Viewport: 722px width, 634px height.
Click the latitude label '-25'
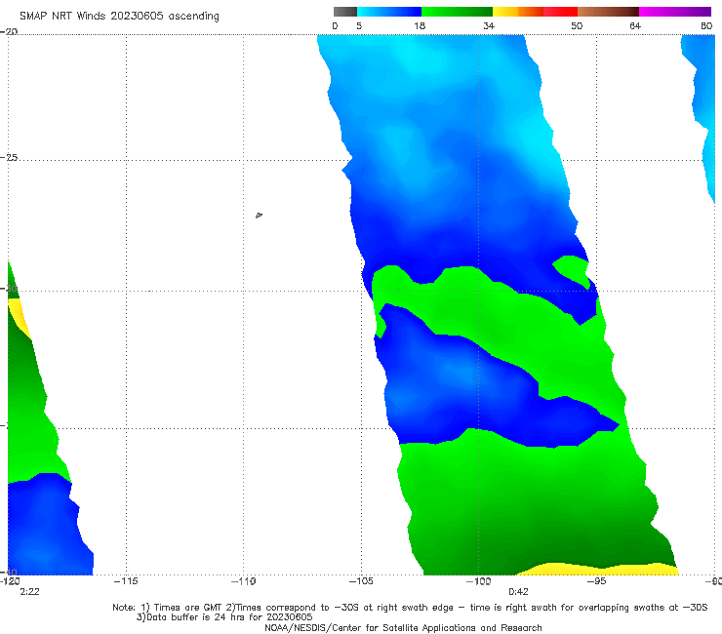pyautogui.click(x=9, y=157)
